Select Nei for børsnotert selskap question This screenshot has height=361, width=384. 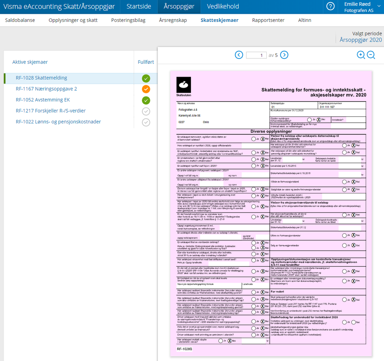263,139
